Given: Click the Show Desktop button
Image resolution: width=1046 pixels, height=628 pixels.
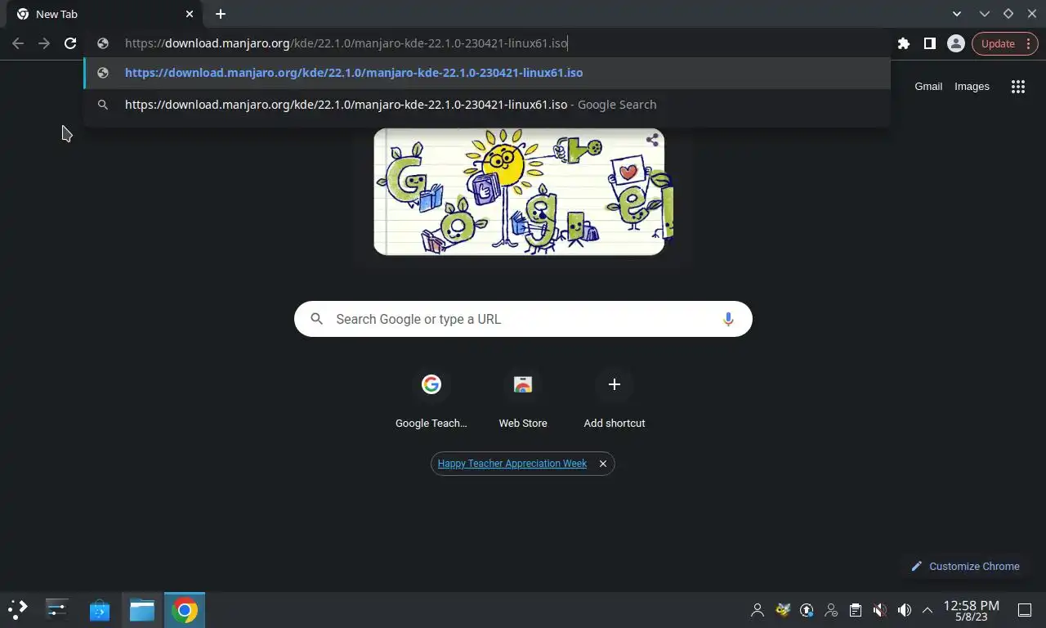Looking at the screenshot, I should 1024,610.
